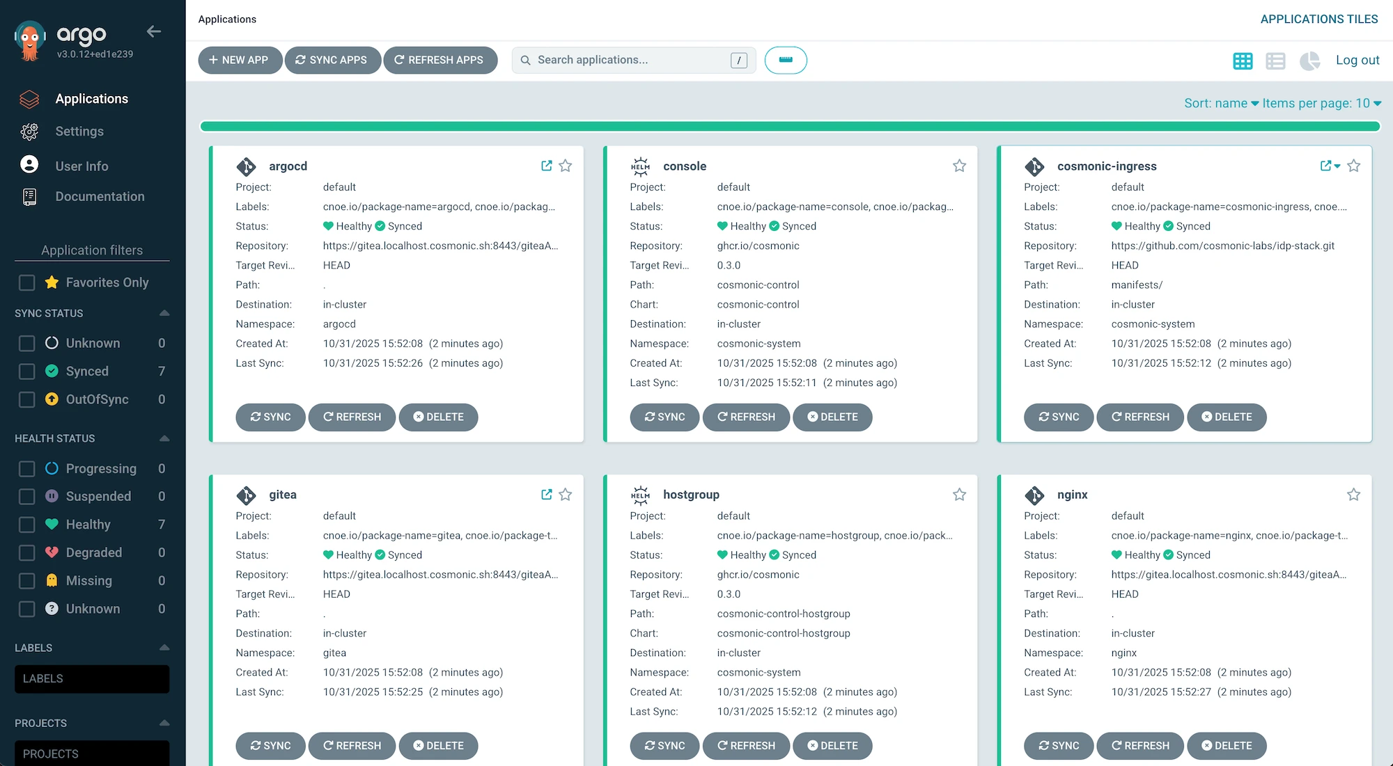
Task: Click the Argo octopus logo
Action: [30, 41]
